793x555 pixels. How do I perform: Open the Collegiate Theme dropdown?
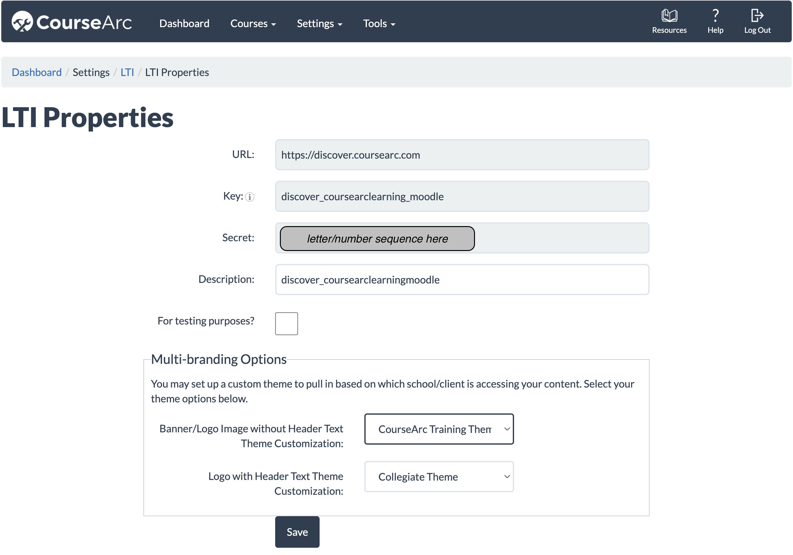pyautogui.click(x=439, y=477)
